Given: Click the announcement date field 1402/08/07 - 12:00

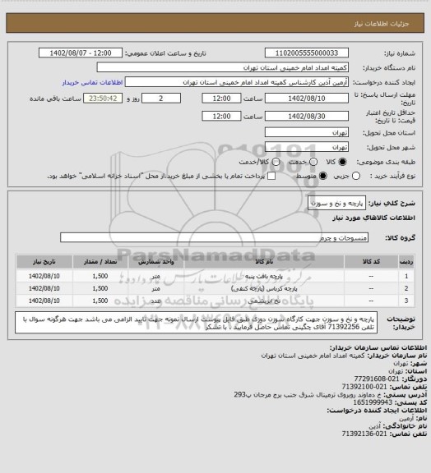Looking at the screenshot, I should pos(81,53).
